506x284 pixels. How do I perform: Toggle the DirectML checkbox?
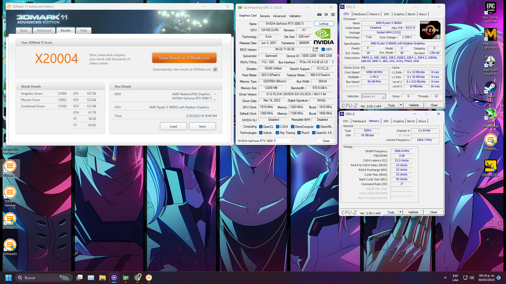click(318, 126)
